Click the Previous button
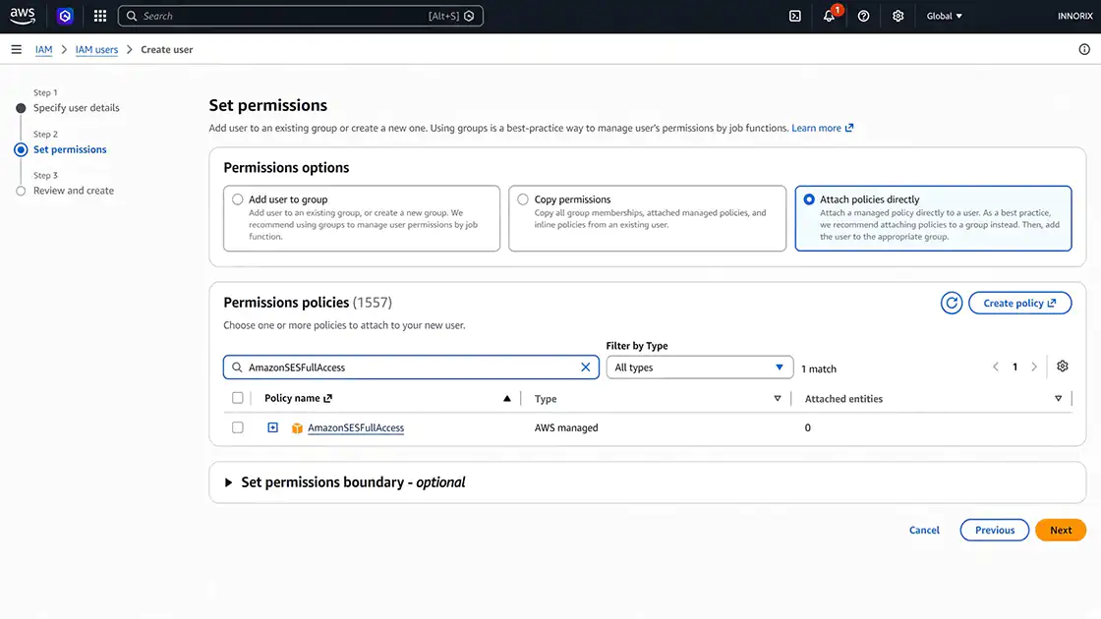The image size is (1101, 619). point(994,530)
